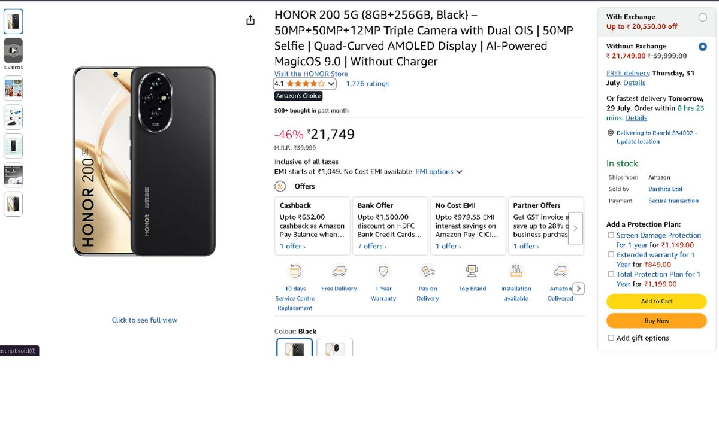Click the Installation available icon
Viewport: 719px width, 431px height.
(x=516, y=271)
